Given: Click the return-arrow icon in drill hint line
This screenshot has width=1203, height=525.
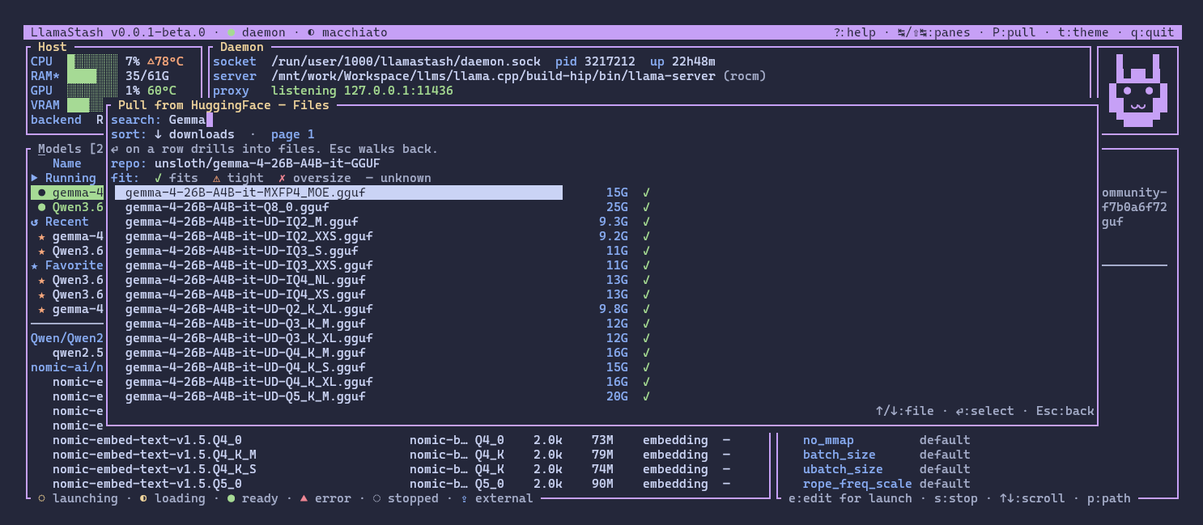Looking at the screenshot, I should (x=114, y=149).
